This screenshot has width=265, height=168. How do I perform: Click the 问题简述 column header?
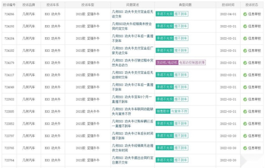133,5
